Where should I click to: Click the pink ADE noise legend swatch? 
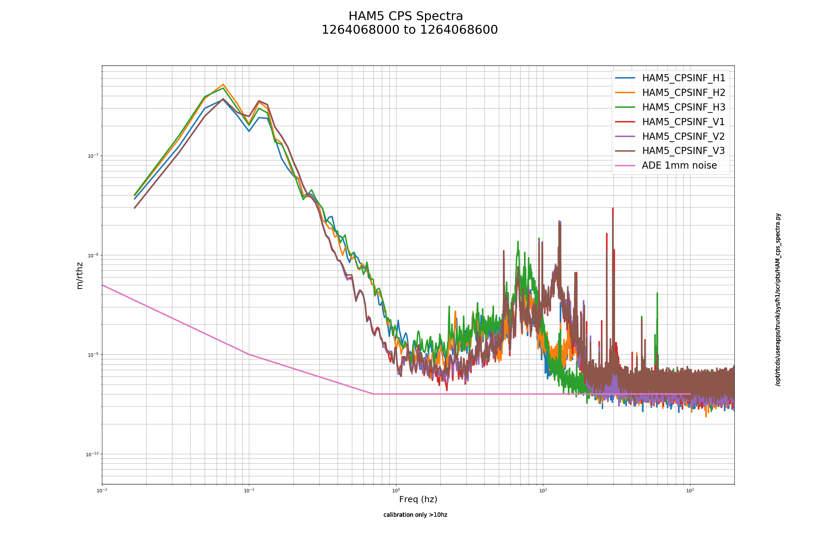[625, 166]
